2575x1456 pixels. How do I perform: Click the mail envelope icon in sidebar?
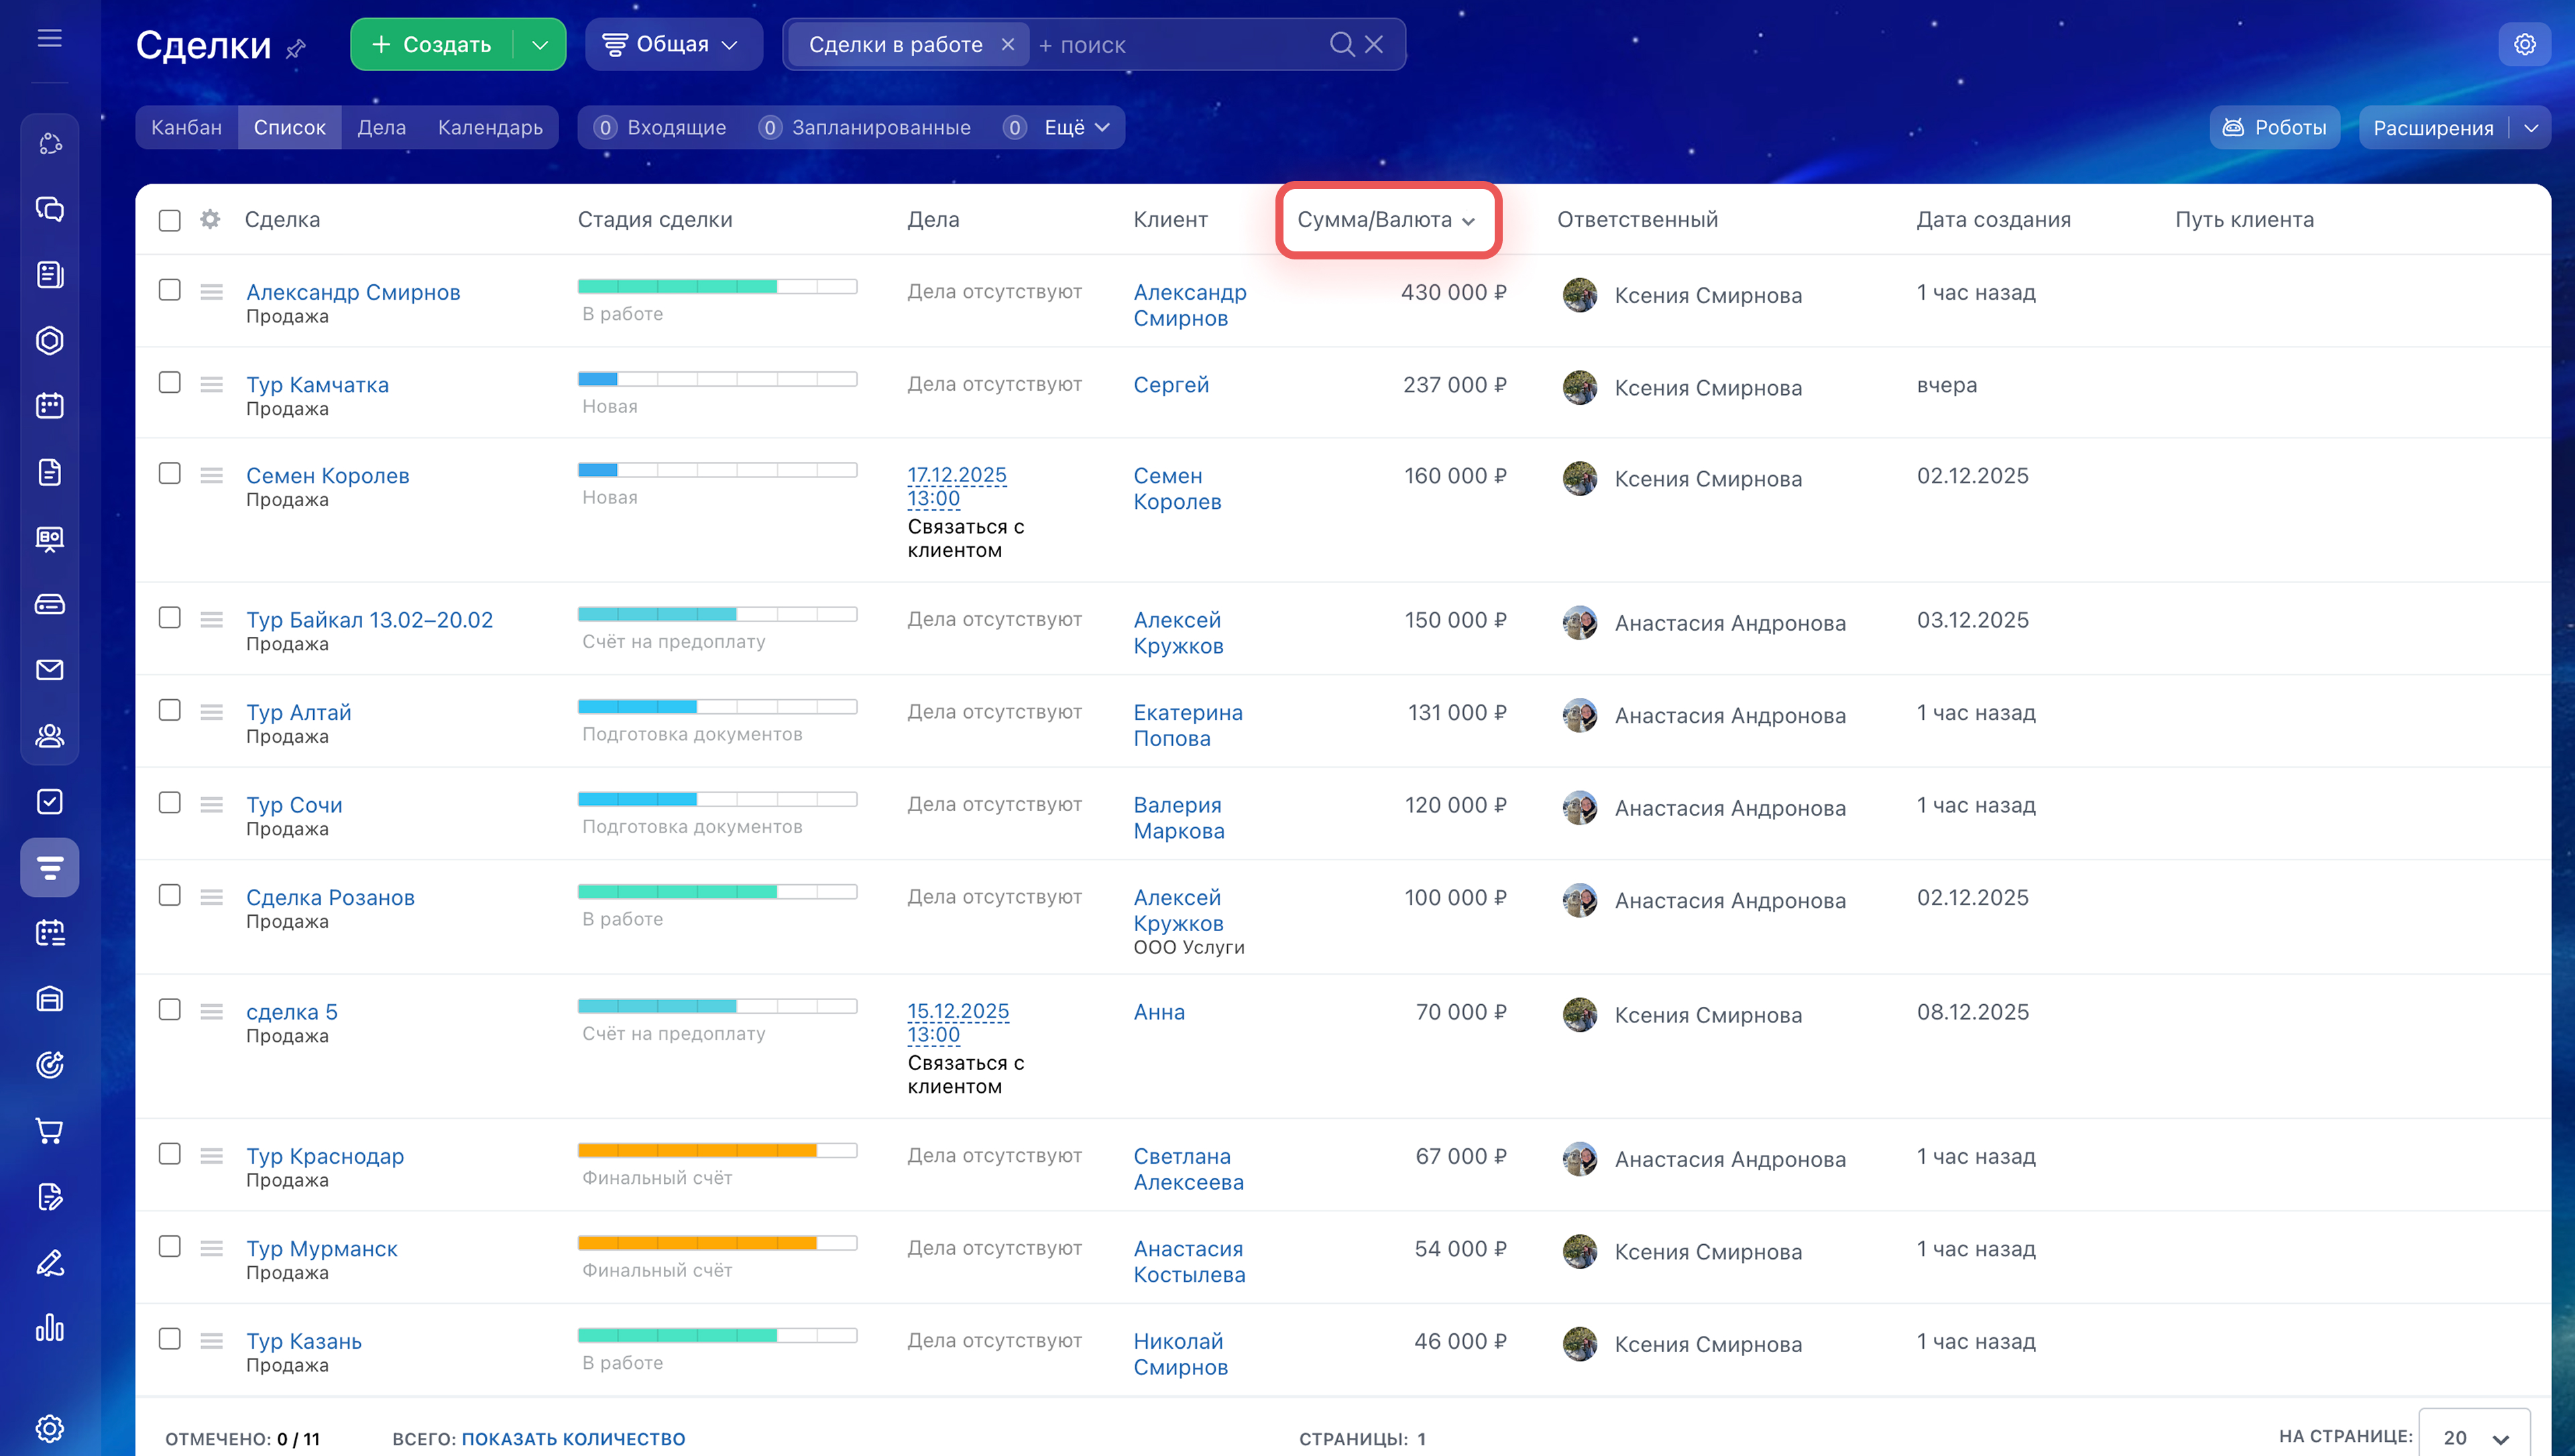[49, 670]
